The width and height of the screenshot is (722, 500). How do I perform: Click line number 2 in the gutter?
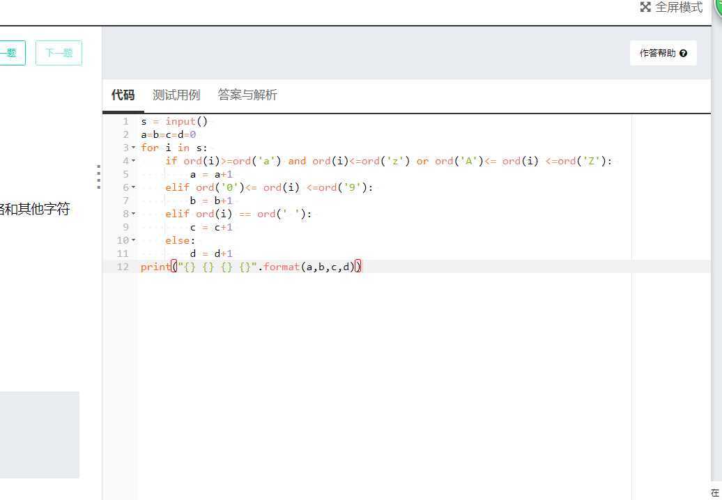pyautogui.click(x=125, y=135)
